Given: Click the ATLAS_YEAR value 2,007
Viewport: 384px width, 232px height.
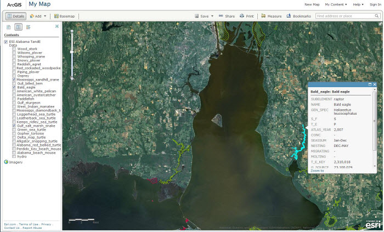Looking at the screenshot, I should (338, 129).
